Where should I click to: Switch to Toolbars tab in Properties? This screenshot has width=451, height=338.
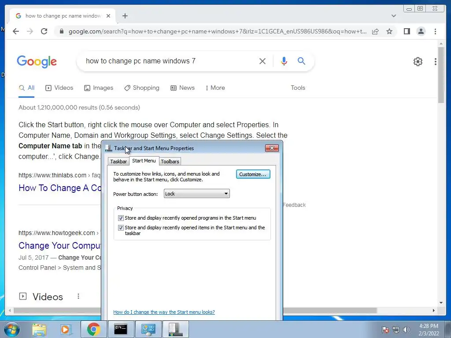click(x=170, y=161)
